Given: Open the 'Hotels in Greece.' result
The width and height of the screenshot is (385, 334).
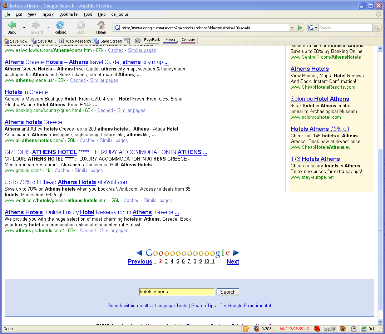Looking at the screenshot, I should tap(27, 92).
